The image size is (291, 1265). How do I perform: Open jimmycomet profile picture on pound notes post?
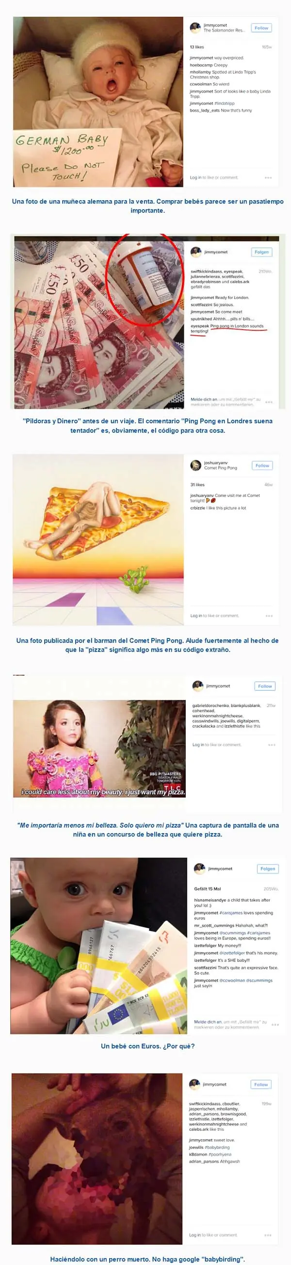click(196, 252)
